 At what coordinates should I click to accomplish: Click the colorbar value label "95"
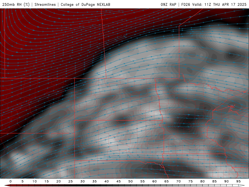point(238,181)
